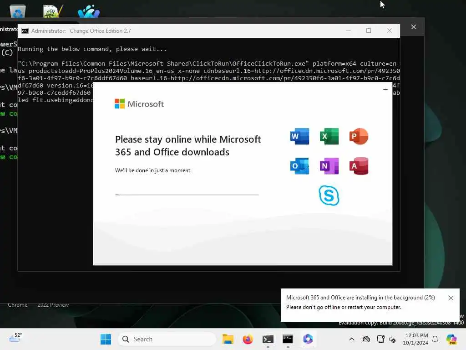This screenshot has height=350, width=466.
Task: Click the Skype for Business icon
Action: pyautogui.click(x=329, y=196)
